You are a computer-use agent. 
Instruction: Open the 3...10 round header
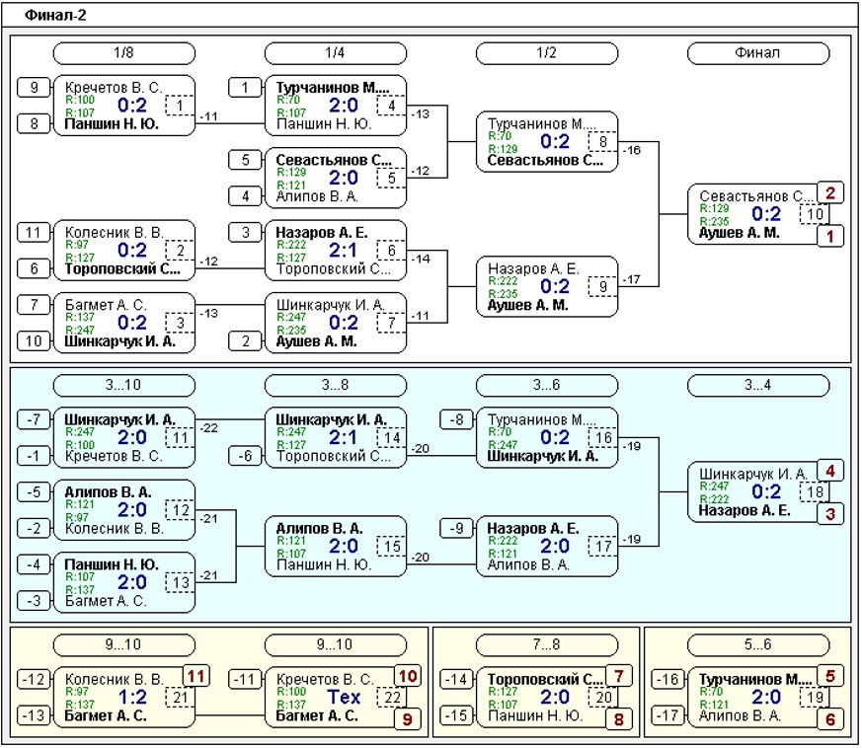(123, 385)
